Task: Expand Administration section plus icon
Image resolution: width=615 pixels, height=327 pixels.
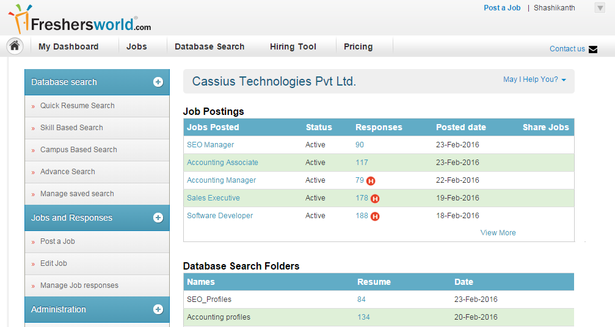Action: [158, 309]
